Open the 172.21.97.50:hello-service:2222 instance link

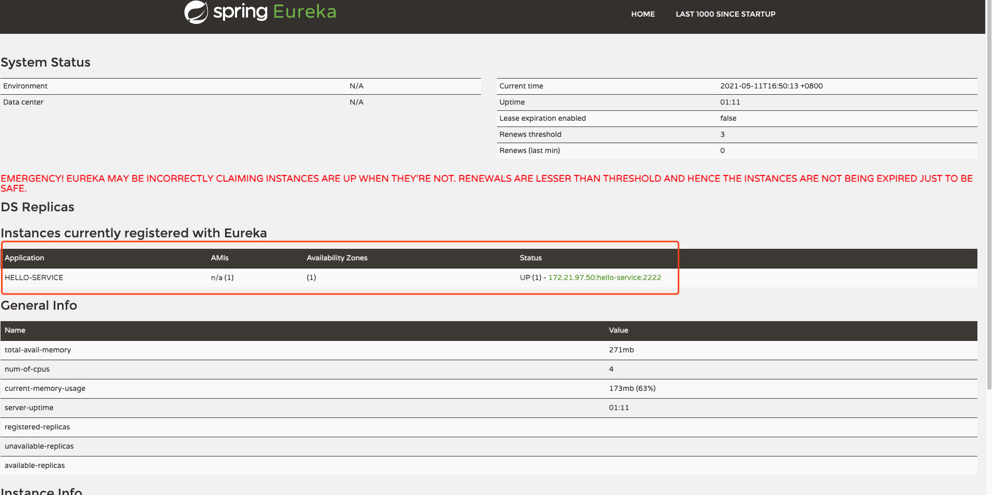point(604,277)
